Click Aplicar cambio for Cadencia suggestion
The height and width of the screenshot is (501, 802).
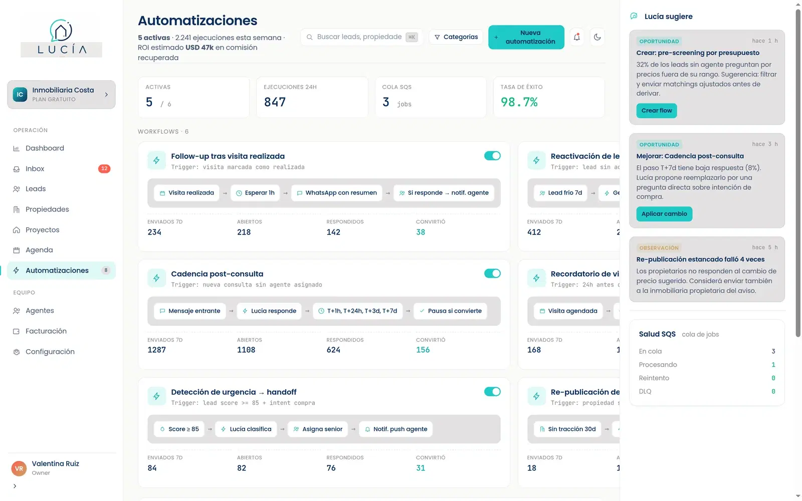coord(664,214)
